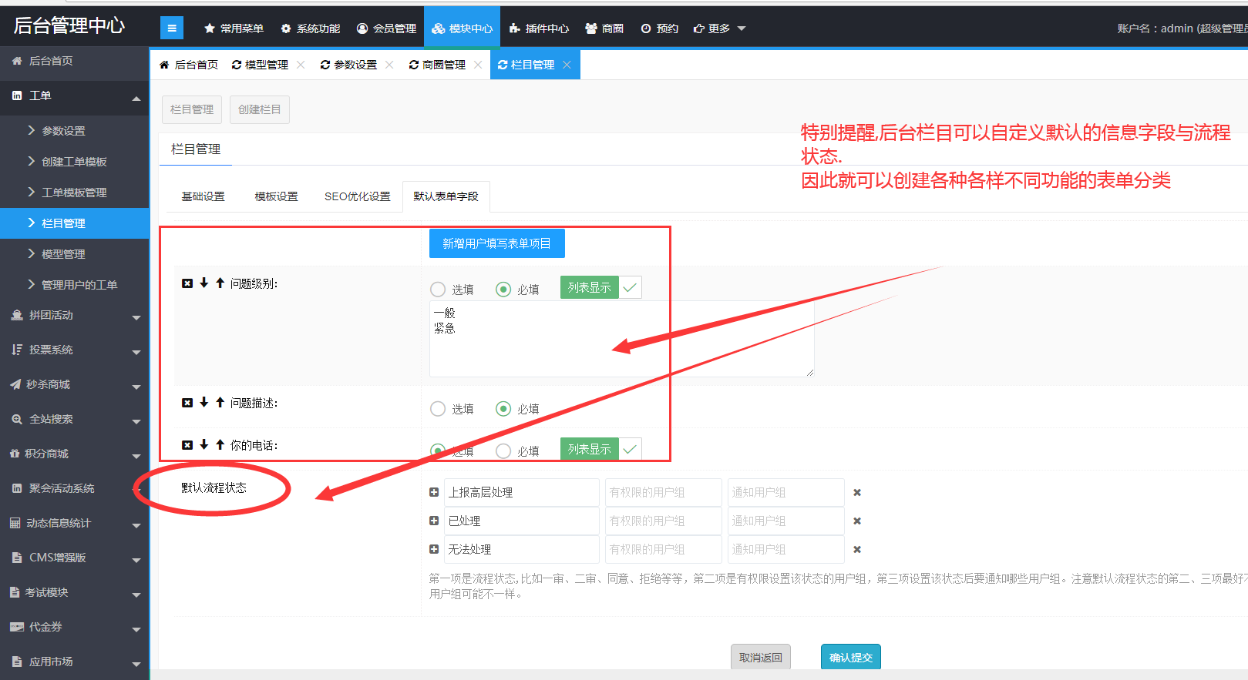The image size is (1248, 680).
Task: Remove the 已处理 status row
Action: pos(856,521)
